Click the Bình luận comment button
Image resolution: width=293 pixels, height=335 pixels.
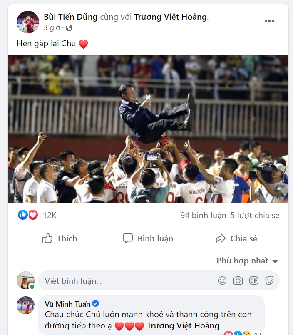click(148, 238)
